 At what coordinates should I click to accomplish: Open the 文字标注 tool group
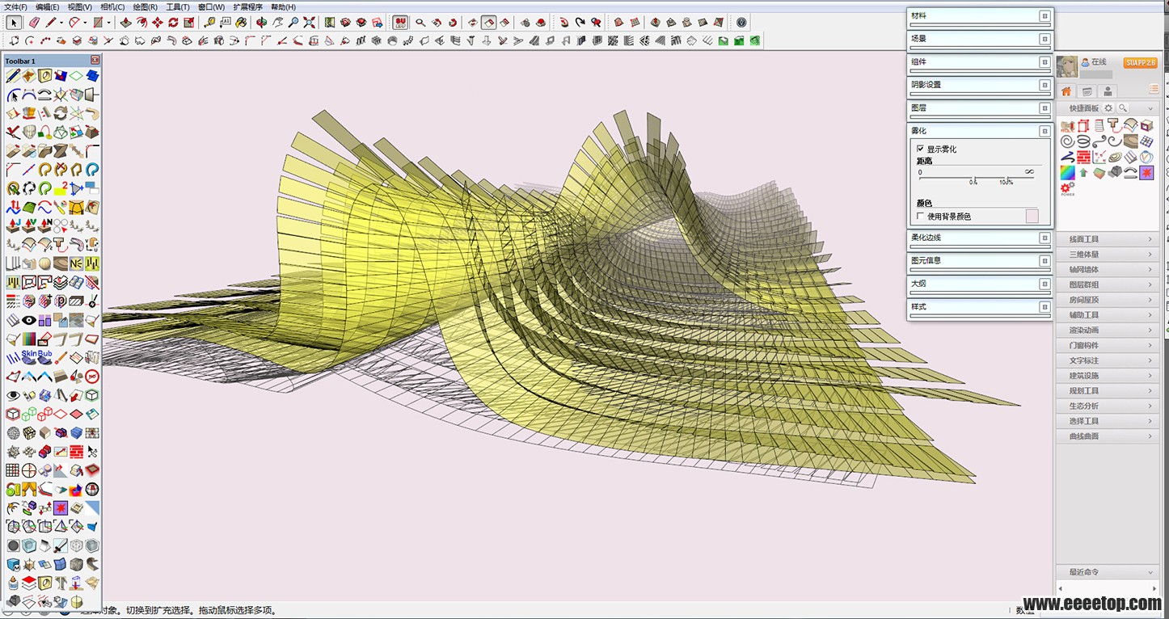(x=1108, y=360)
